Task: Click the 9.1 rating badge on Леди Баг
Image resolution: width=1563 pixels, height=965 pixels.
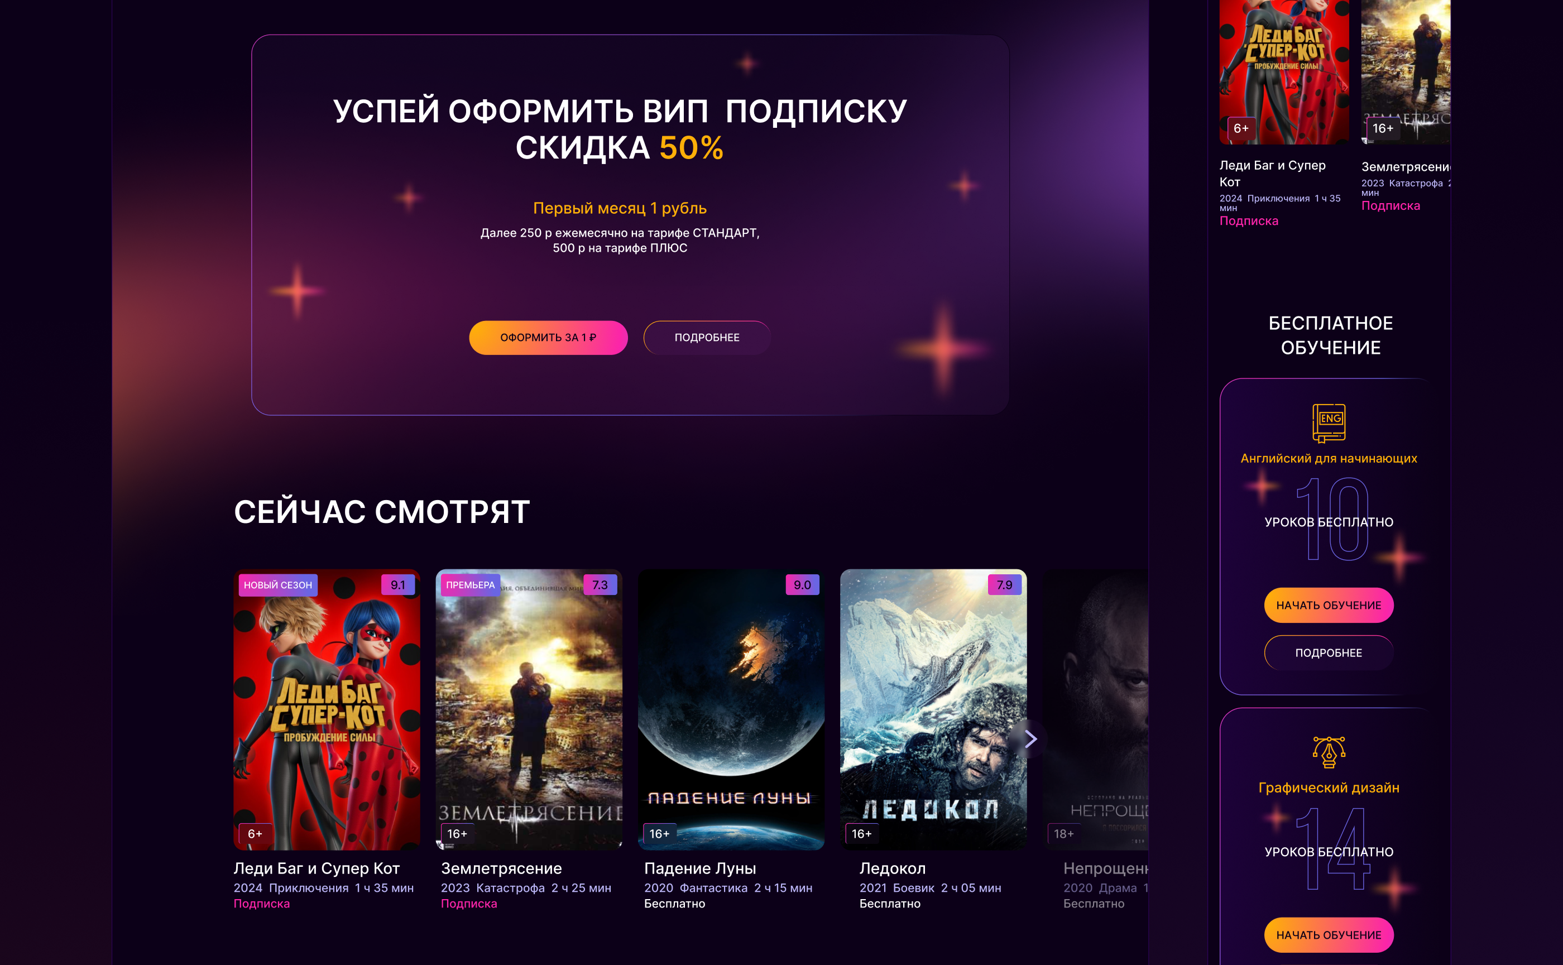Action: tap(397, 584)
